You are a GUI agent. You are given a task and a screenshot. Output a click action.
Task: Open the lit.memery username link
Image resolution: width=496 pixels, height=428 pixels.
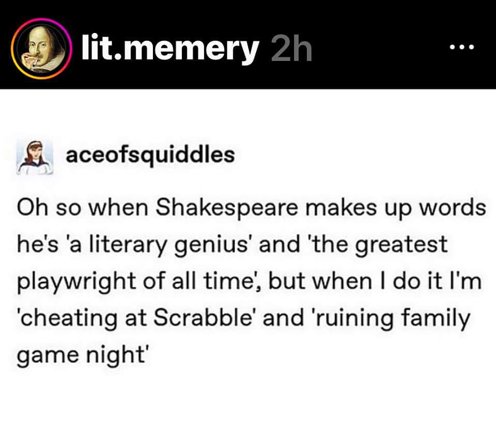pyautogui.click(x=170, y=49)
